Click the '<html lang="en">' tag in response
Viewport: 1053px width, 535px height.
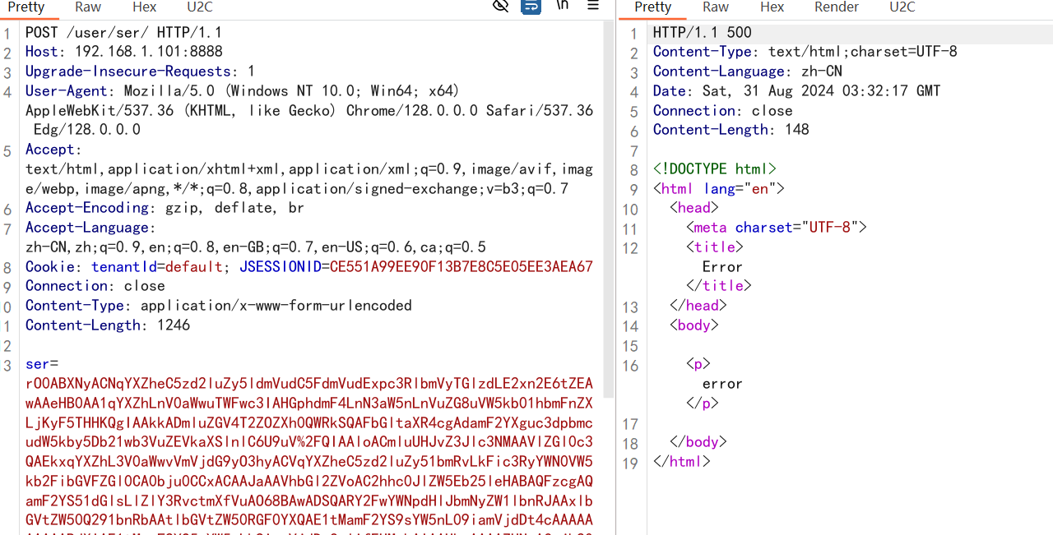click(719, 188)
